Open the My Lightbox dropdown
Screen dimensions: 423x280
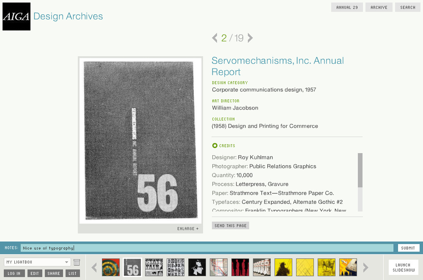[37, 262]
